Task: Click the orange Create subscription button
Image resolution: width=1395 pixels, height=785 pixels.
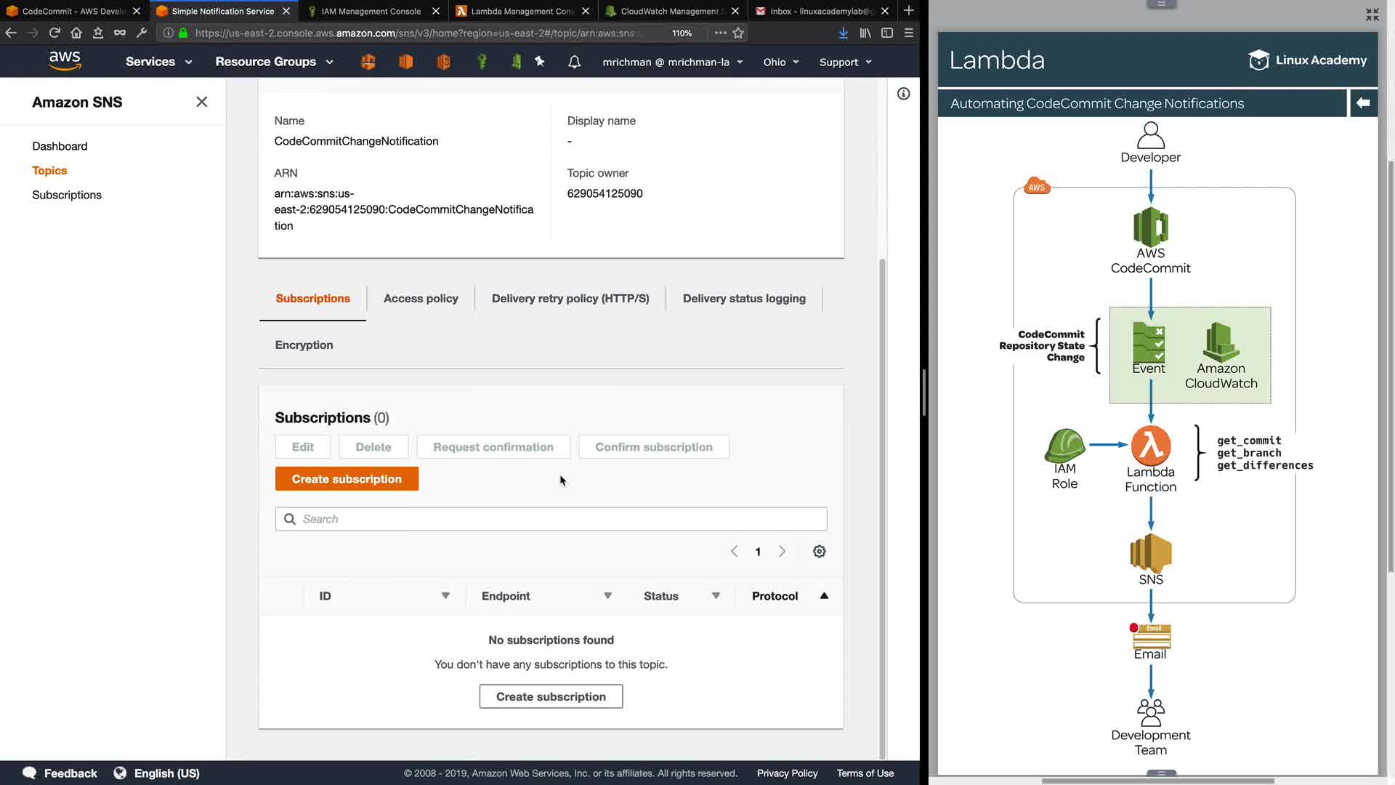Action: [x=347, y=479]
